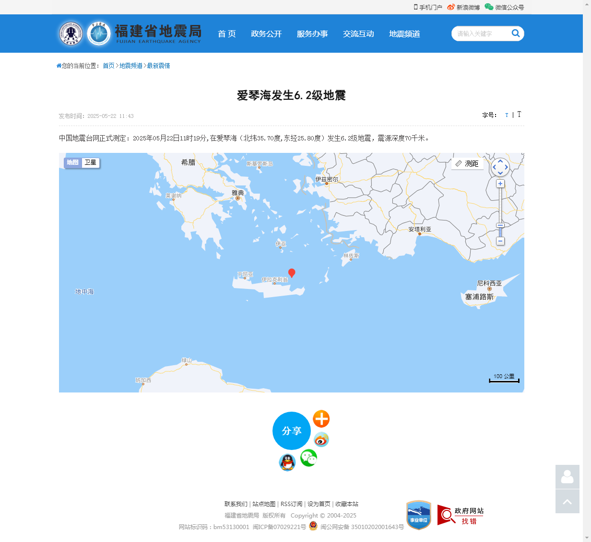Open the 地震频道 menu item

[404, 34]
